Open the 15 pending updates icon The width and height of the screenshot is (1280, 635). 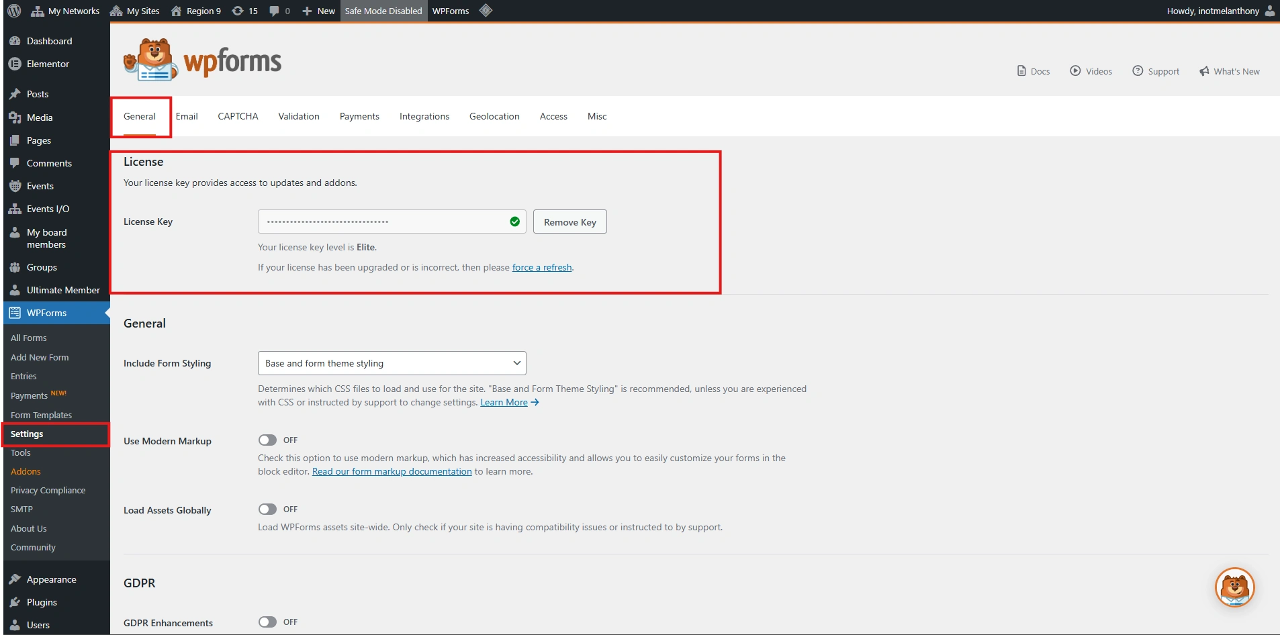[x=244, y=11]
